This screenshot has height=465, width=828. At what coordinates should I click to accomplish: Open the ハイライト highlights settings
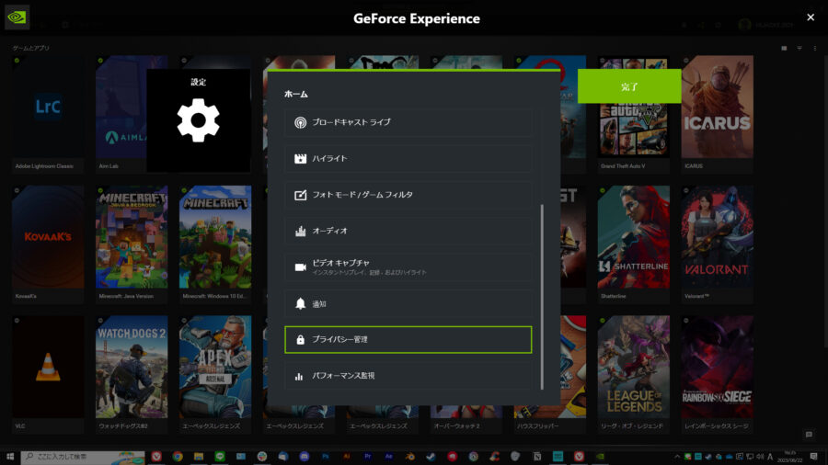click(408, 159)
